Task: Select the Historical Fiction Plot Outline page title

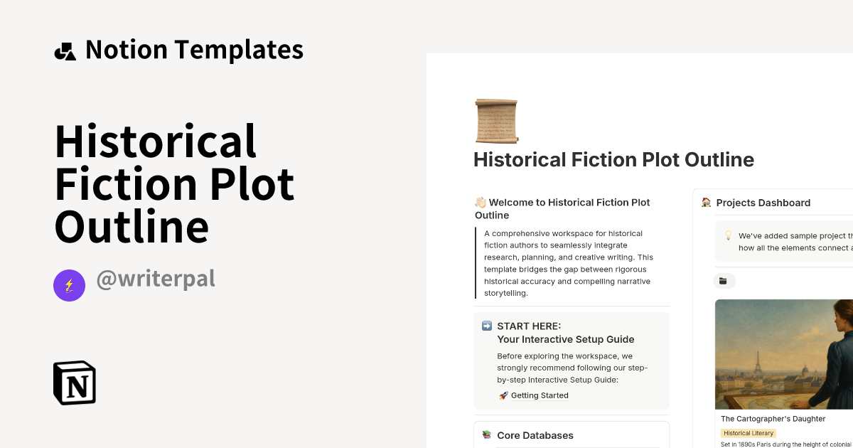Action: pos(613,159)
